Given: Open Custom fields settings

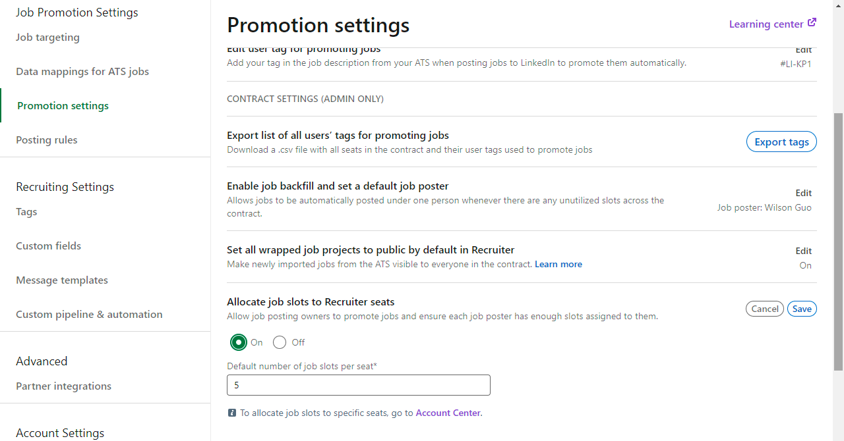Looking at the screenshot, I should (x=49, y=246).
